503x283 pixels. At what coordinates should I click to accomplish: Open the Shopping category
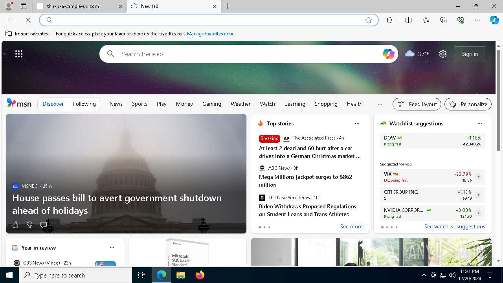(326, 104)
